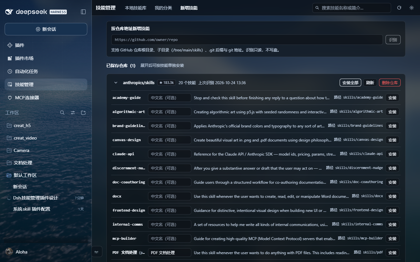Viewport: 420px width, 262px height.
Task: Open MCP连接器 in sidebar
Action: [x=46, y=98]
